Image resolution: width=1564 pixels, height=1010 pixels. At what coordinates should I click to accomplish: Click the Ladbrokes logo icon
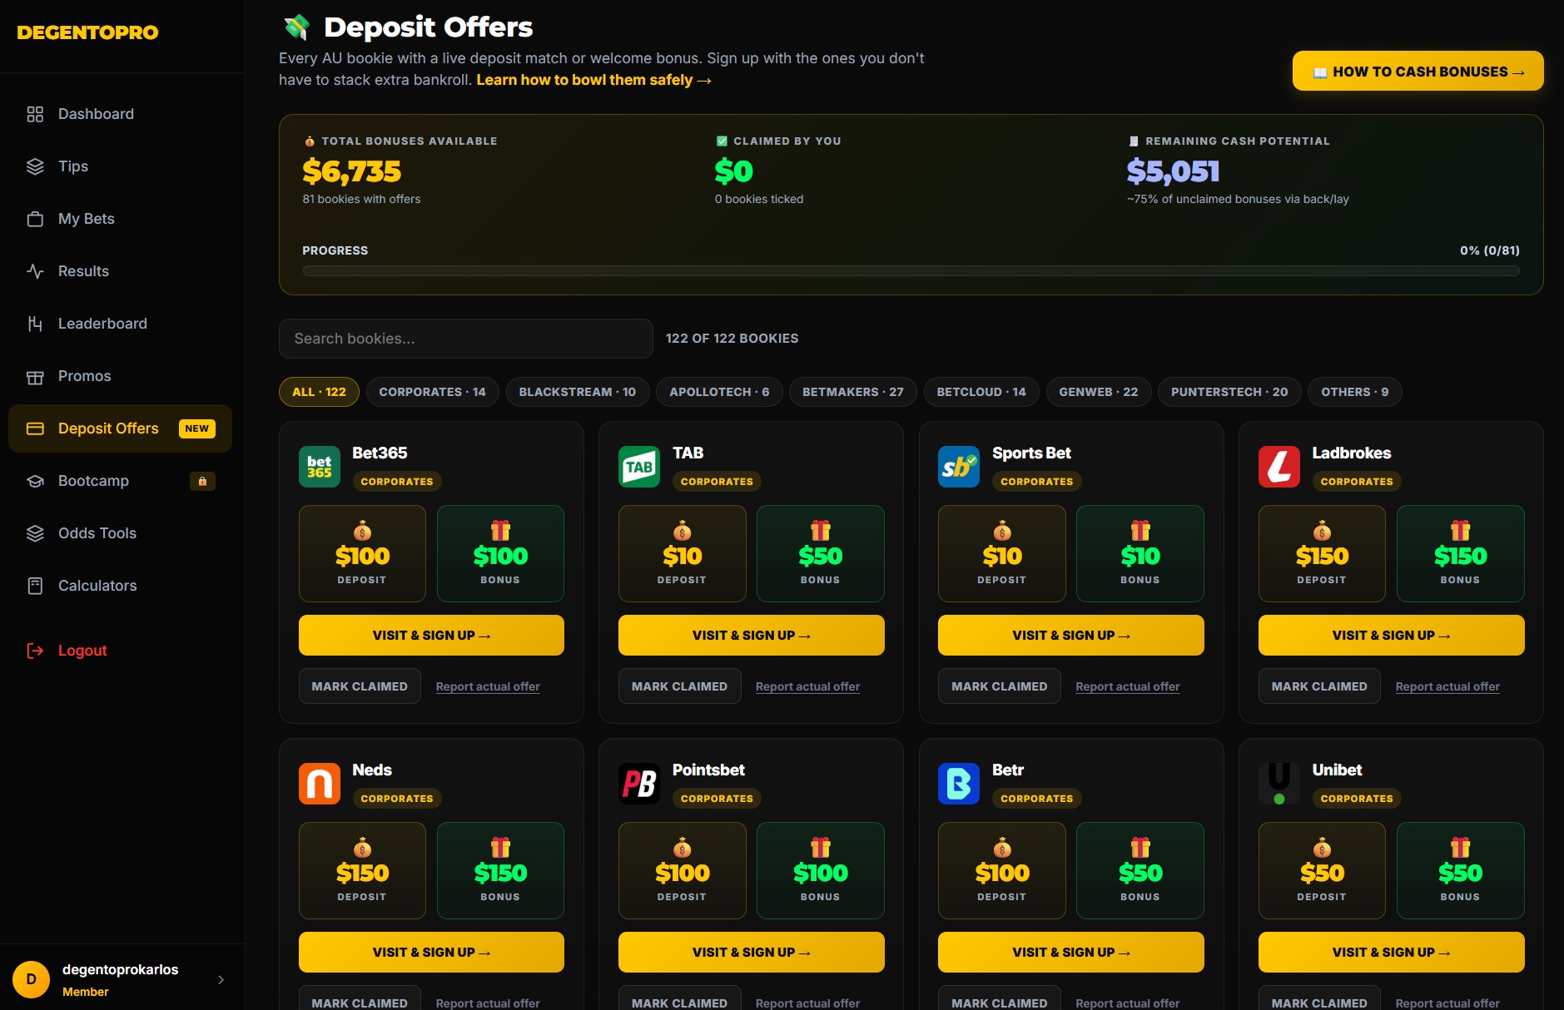pyautogui.click(x=1279, y=467)
